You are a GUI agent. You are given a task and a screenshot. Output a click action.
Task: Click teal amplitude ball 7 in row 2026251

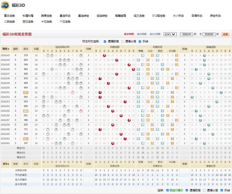[x=221, y=93]
